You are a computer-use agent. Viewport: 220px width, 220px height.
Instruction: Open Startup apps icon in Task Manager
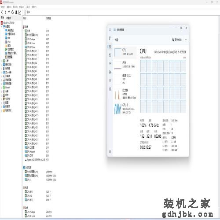click(110, 63)
